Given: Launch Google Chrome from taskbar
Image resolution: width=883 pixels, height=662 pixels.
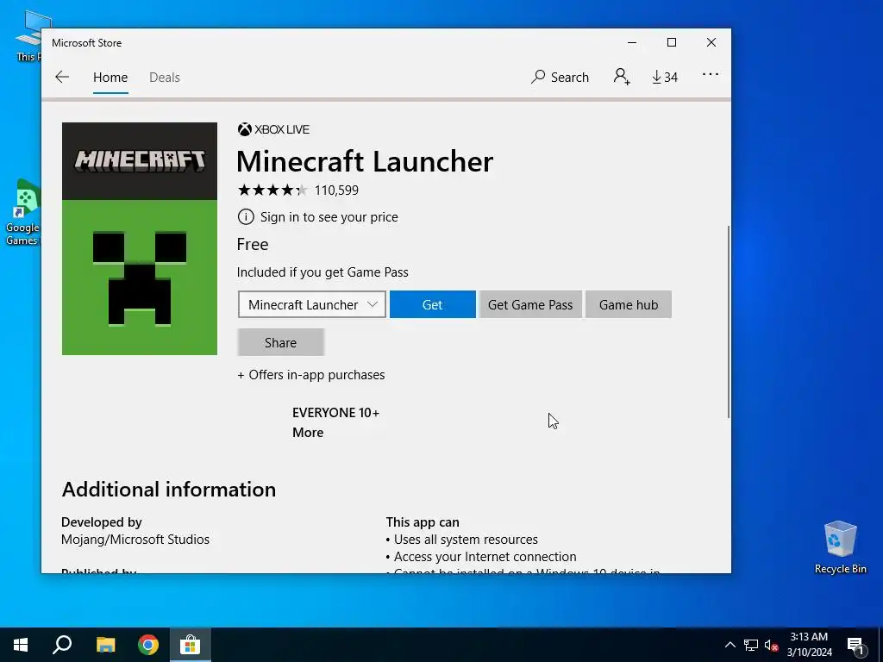Looking at the screenshot, I should 148,645.
